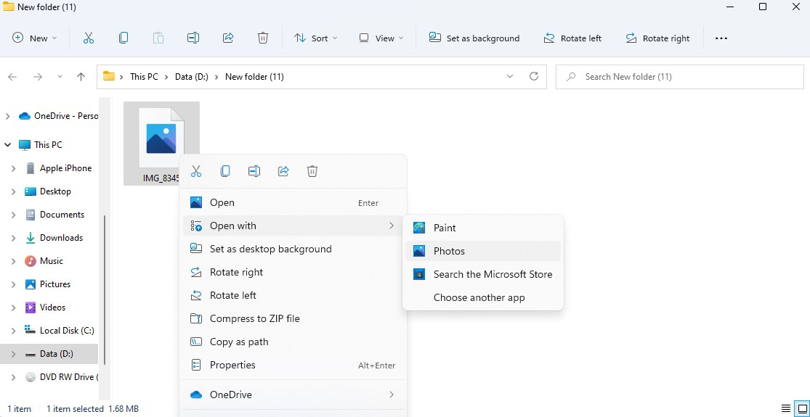The width and height of the screenshot is (810, 417).
Task: Open the See more ellipsis menu
Action: pos(721,38)
